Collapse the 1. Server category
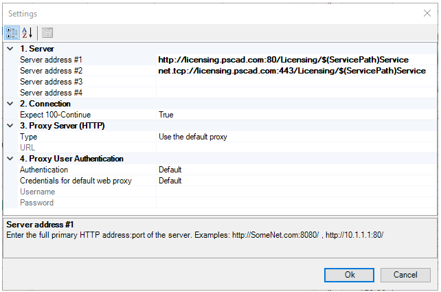The height and width of the screenshot is (292, 441). pyautogui.click(x=10, y=49)
